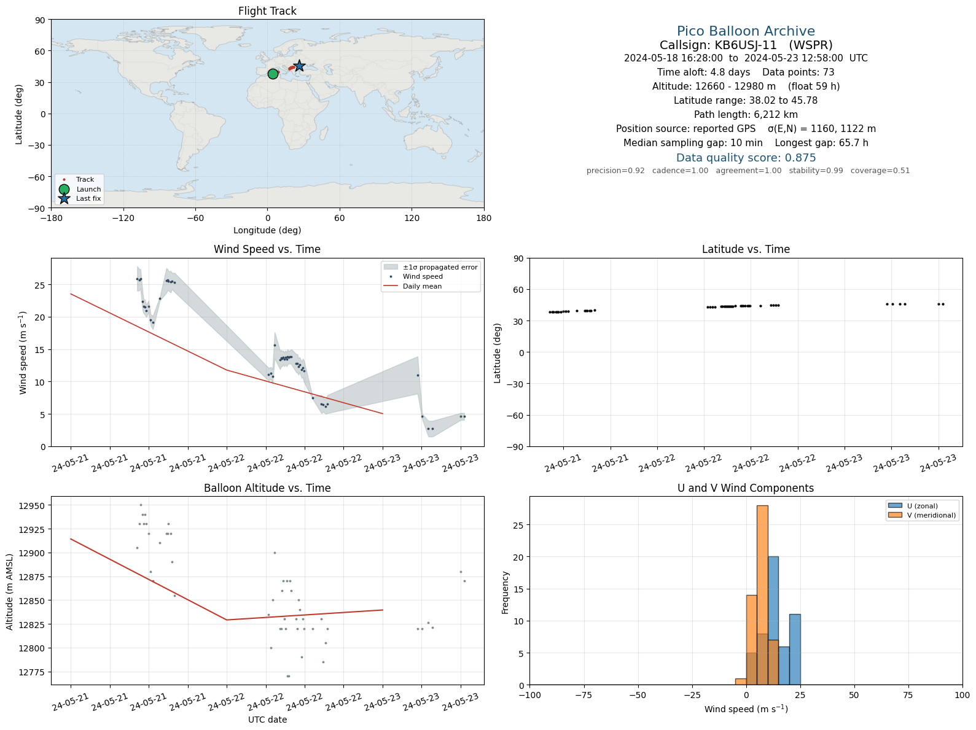This screenshot has height=730, width=976.
Task: Click the Flight Track map's "Latitude (deg)" label
Action: 19,114
